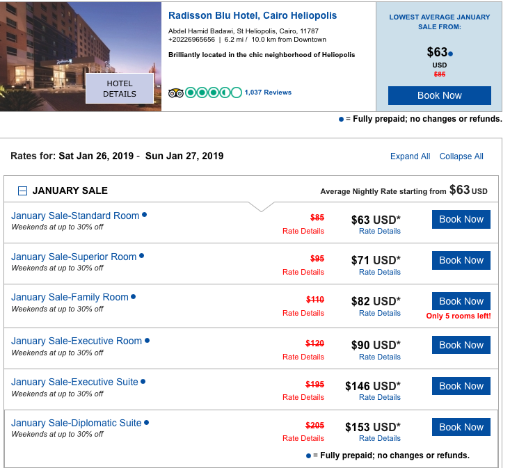510x468 pixels.
Task: View blue Rate Details under $71 USD
Action: click(380, 272)
